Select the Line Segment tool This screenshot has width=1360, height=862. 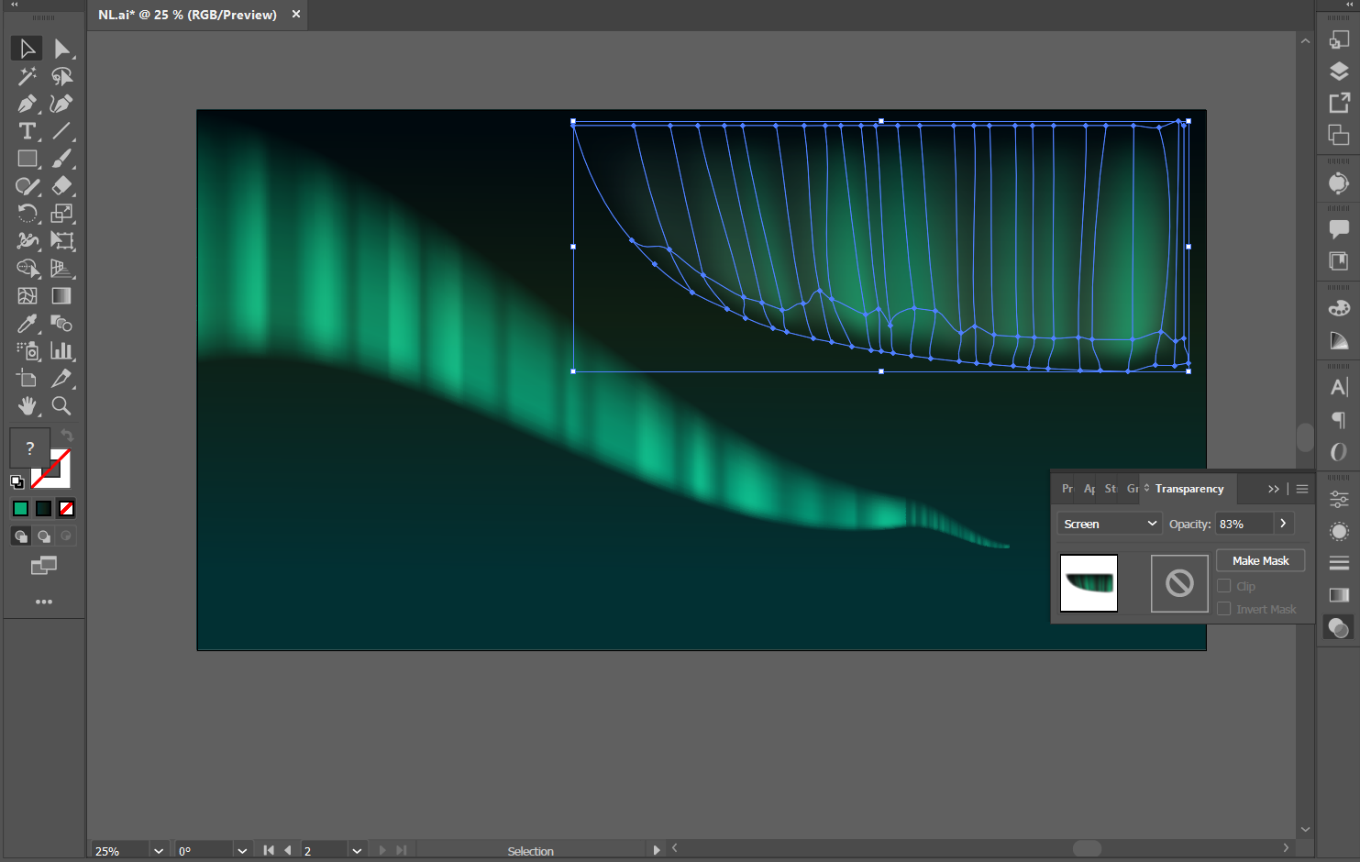coord(61,131)
